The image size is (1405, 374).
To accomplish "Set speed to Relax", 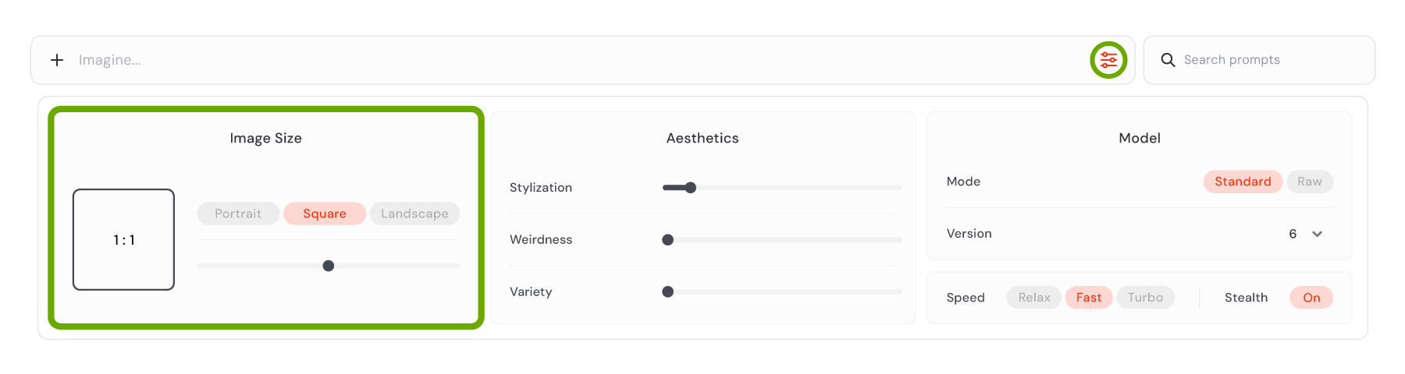I will point(1034,298).
